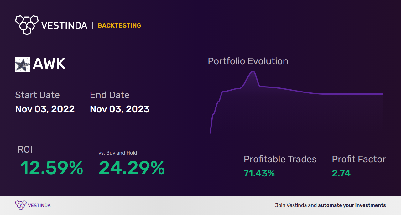The width and height of the screenshot is (401, 215).
Task: Click the Start Date label
Action: pyautogui.click(x=37, y=95)
